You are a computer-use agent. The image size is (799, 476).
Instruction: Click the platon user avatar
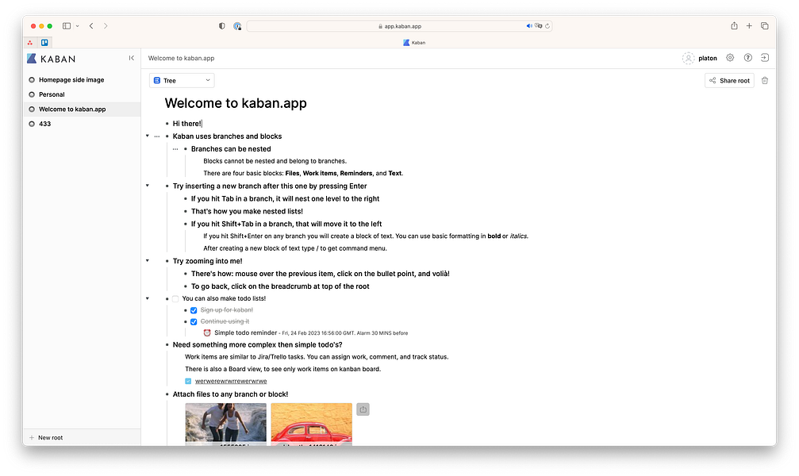click(688, 58)
